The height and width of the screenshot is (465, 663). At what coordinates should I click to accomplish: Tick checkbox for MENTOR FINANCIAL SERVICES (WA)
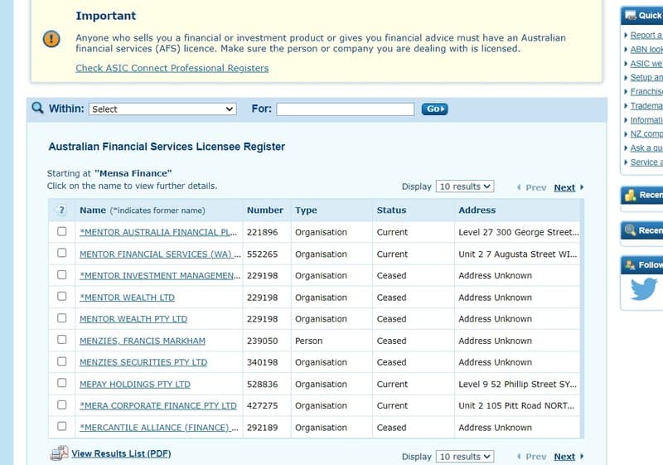61,253
